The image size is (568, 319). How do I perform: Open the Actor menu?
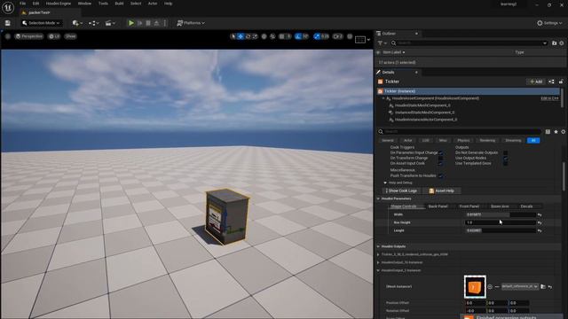[153, 4]
